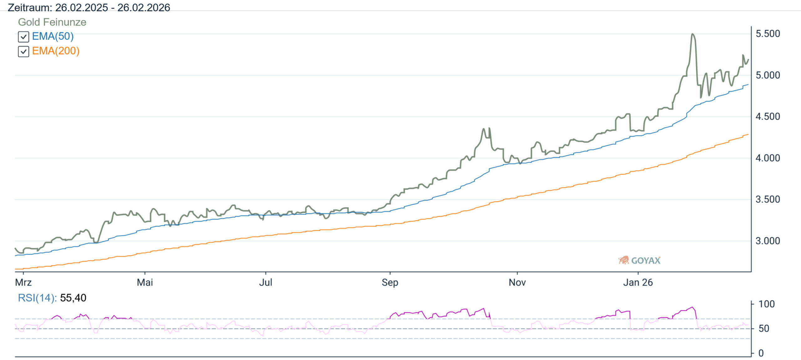Click the 5.500 price axis label
Viewport: 801px width, 360px height.
(x=768, y=34)
